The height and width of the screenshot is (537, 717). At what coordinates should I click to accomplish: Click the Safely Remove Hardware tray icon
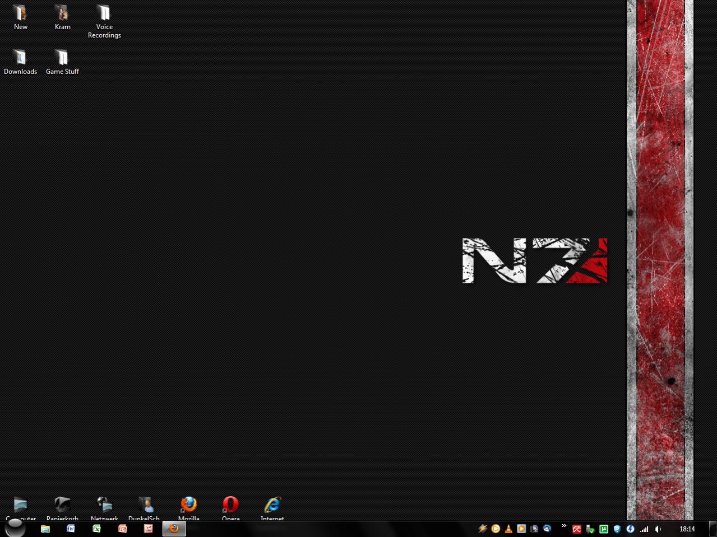(590, 529)
